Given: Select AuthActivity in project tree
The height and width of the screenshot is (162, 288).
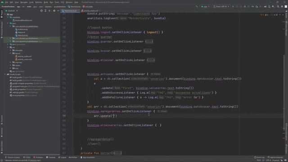Looking at the screenshot, I should tap(22, 29).
